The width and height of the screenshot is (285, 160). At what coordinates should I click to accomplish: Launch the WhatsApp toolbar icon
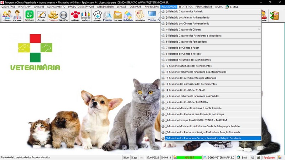[30, 16]
